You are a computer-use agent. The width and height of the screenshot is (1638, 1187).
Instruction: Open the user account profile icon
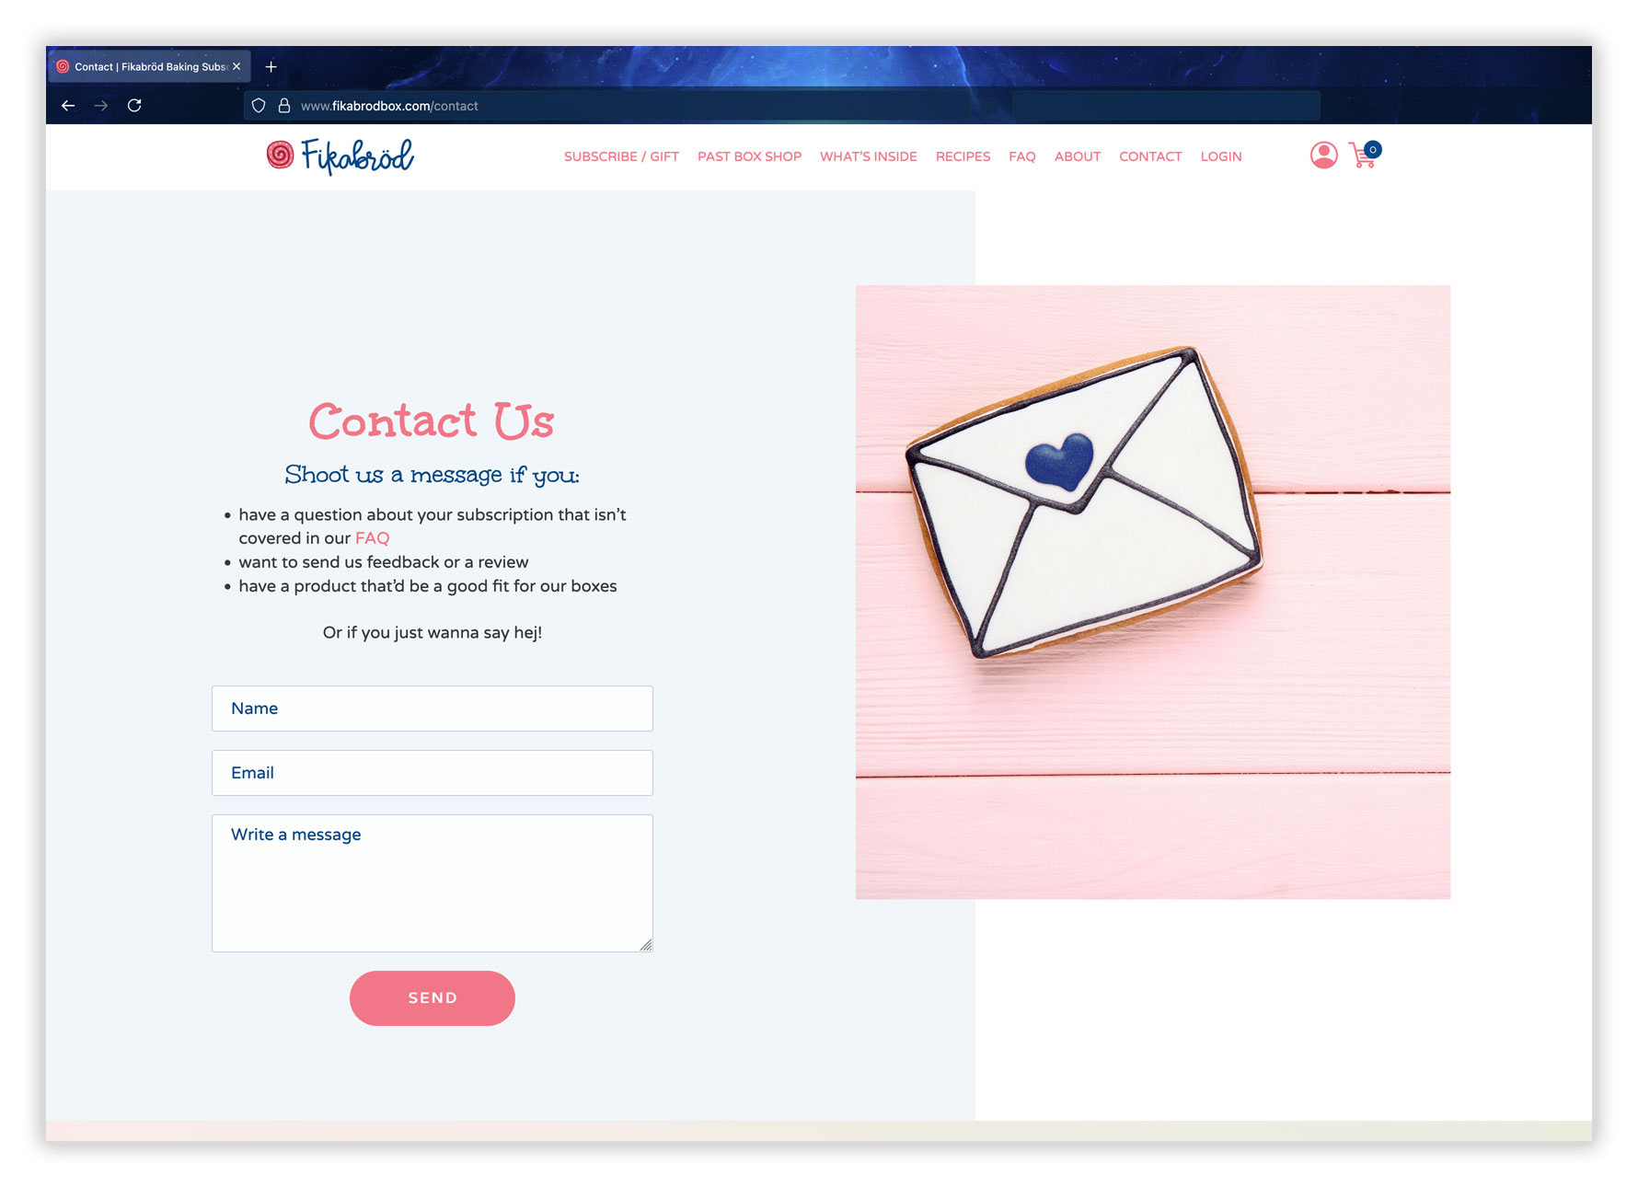[x=1323, y=156]
